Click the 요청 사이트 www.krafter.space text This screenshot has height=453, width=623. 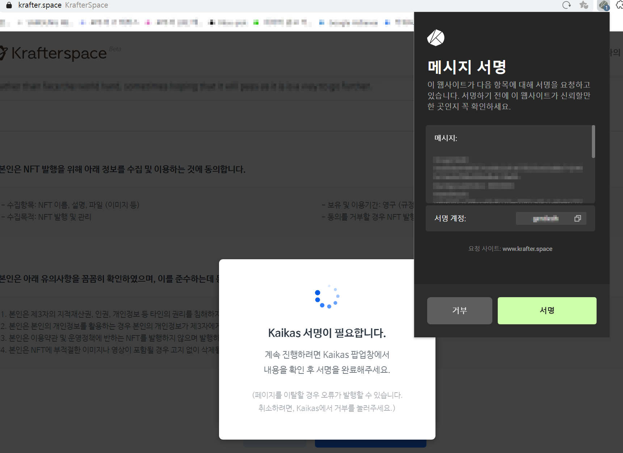tap(510, 249)
